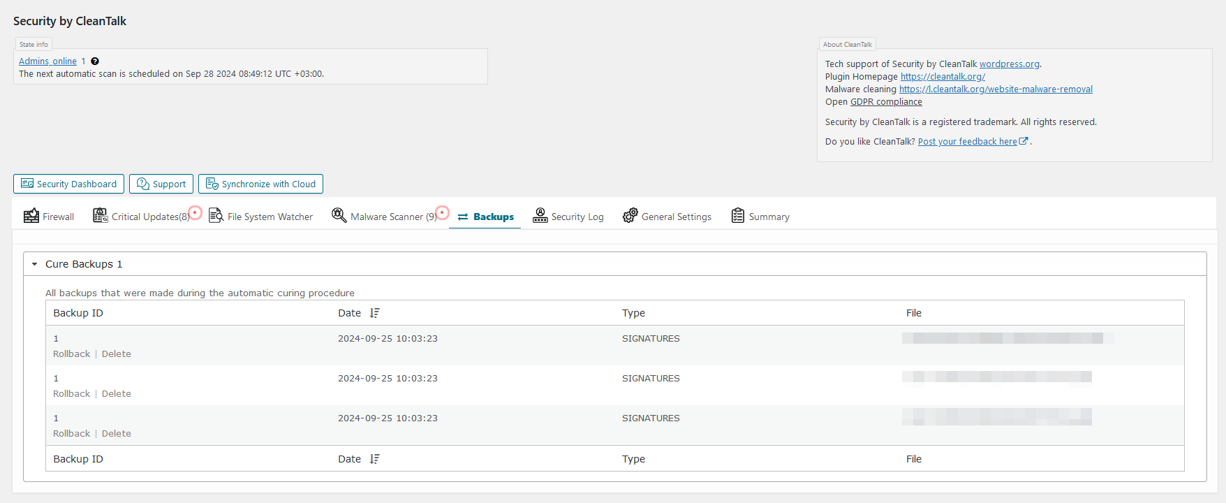Click Rollback in the third backup row
The height and width of the screenshot is (503, 1226).
pyautogui.click(x=72, y=434)
